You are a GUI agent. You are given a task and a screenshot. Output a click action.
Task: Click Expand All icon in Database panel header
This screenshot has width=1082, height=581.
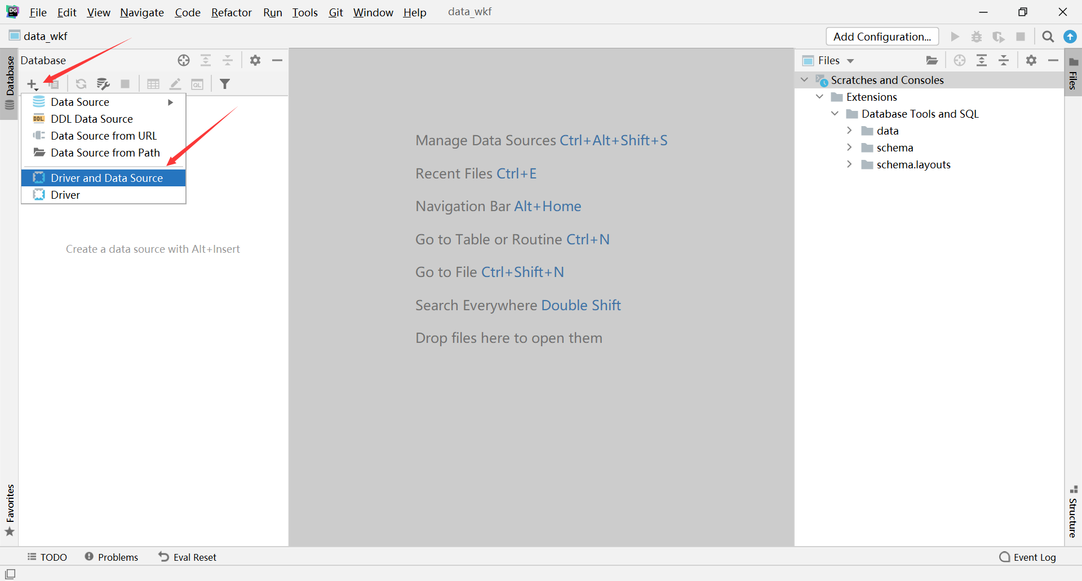(206, 60)
